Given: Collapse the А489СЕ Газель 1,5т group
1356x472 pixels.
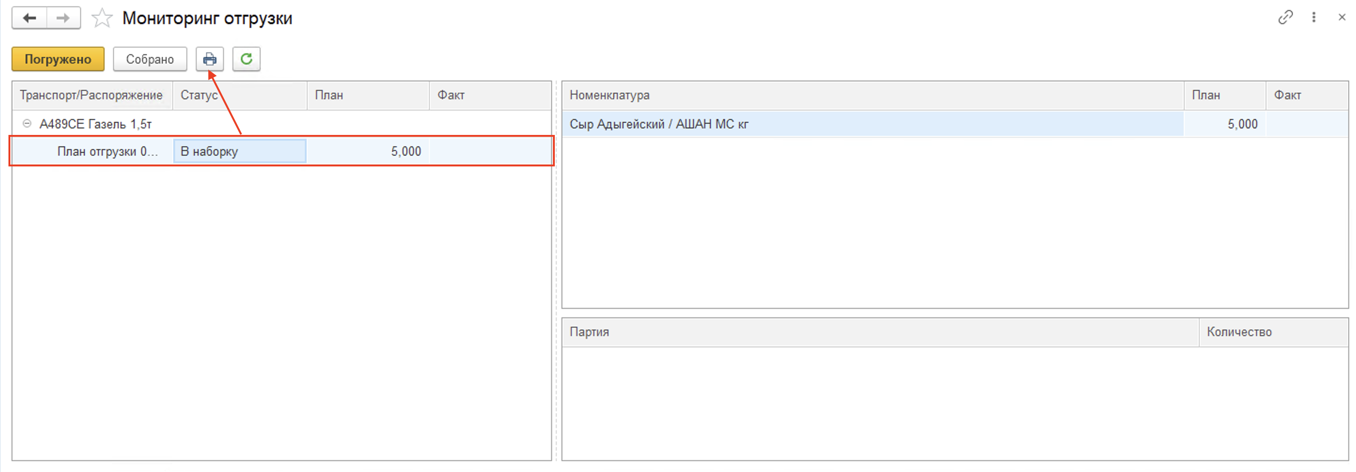Looking at the screenshot, I should 27,124.
